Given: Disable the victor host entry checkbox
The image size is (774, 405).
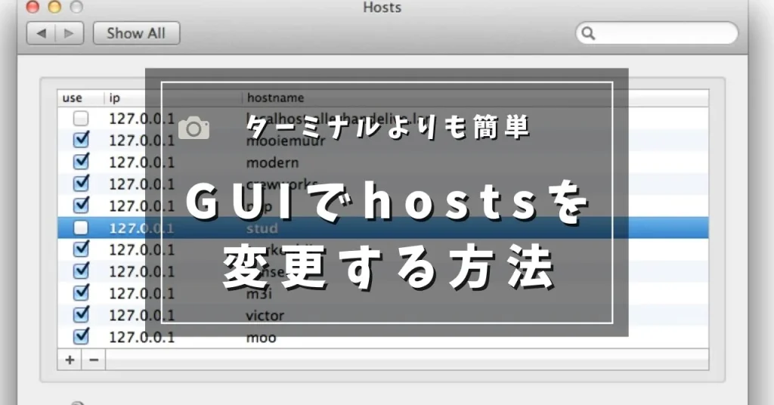Looking at the screenshot, I should tap(81, 314).
